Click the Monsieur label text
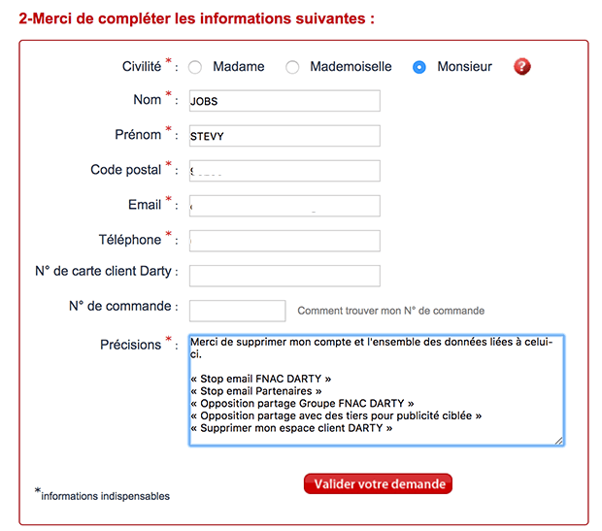This screenshot has height=531, width=602. 464,67
